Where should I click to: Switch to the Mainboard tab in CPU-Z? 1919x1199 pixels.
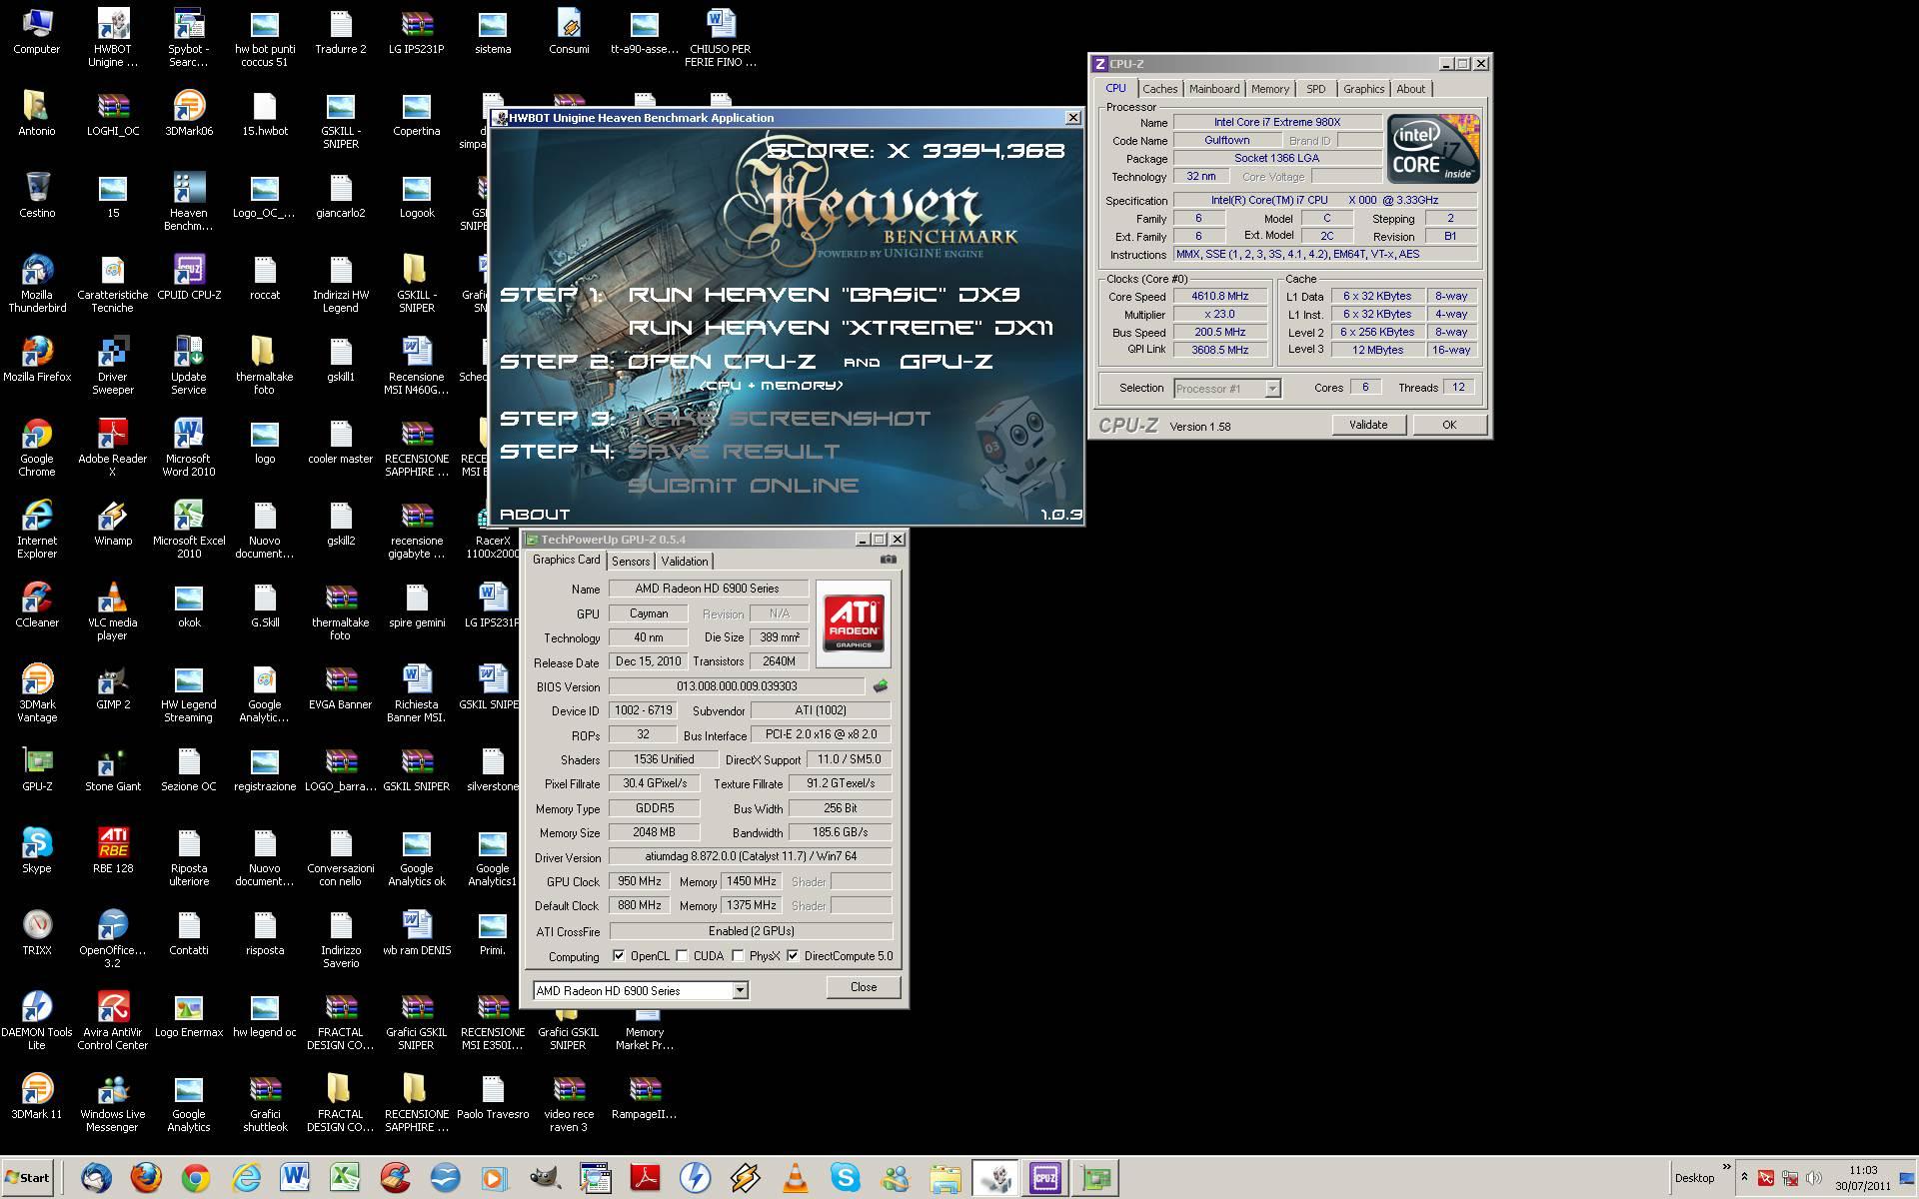point(1214,89)
